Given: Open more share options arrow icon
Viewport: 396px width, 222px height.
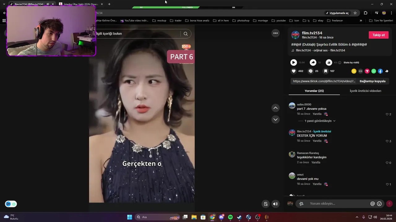Looking at the screenshot, I should [x=387, y=71].
